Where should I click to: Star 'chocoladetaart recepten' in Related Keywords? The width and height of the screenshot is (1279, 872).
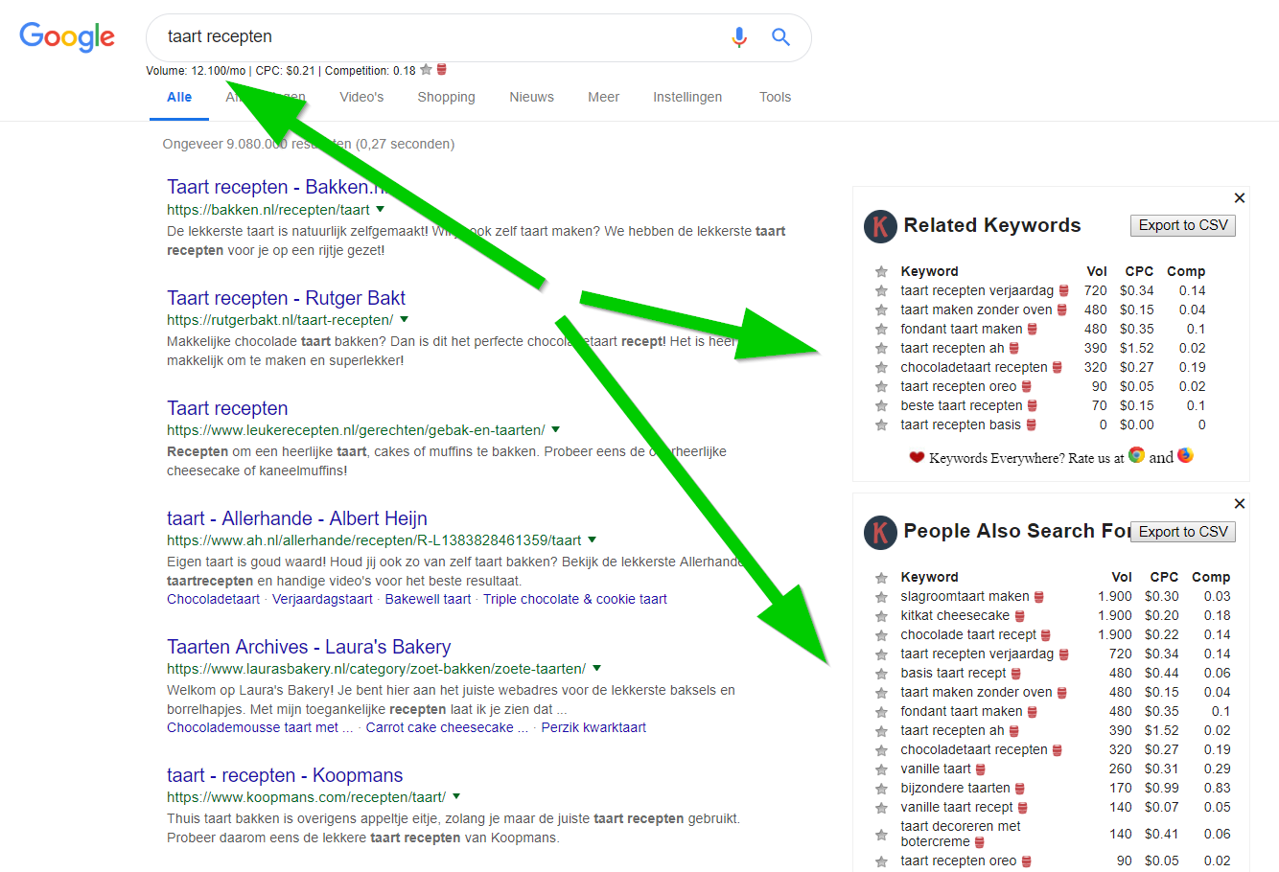[x=881, y=367]
